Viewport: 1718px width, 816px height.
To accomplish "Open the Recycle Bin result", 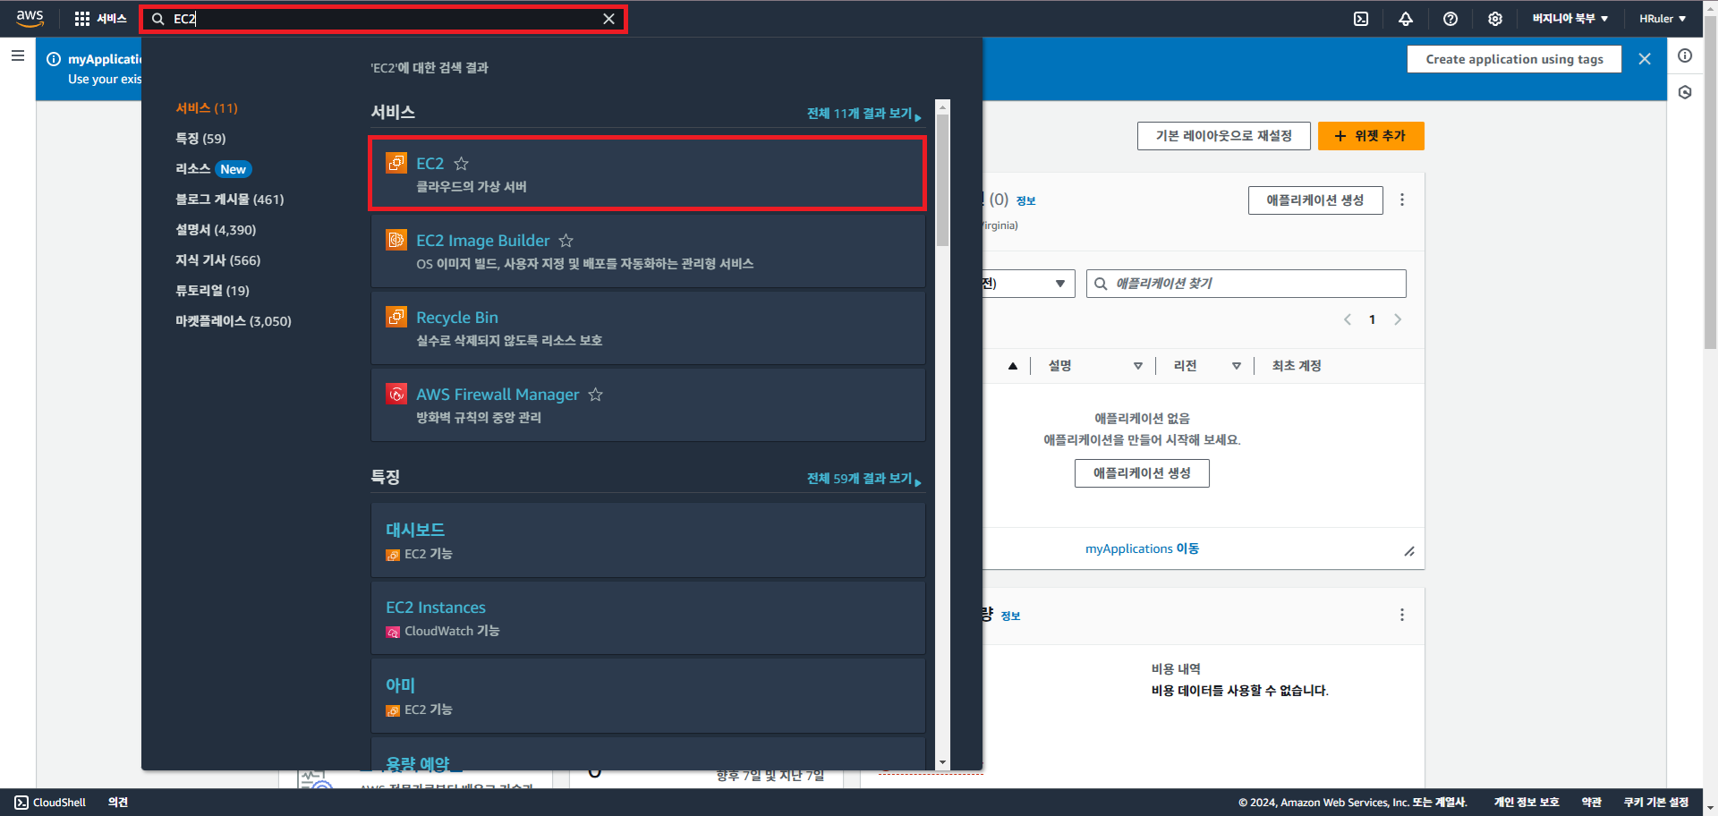I will point(648,328).
